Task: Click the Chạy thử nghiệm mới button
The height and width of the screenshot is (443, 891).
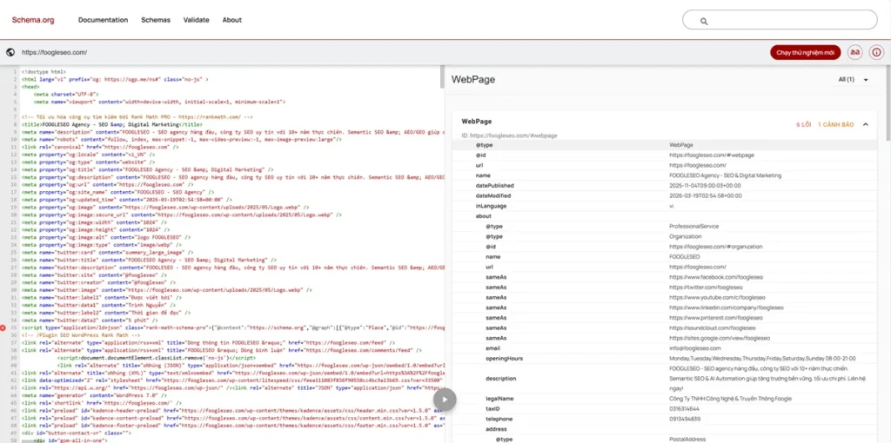Action: click(805, 52)
